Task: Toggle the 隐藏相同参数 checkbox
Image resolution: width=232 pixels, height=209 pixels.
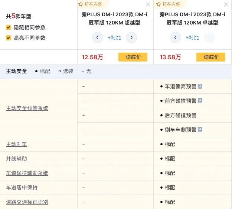Action: (9, 27)
